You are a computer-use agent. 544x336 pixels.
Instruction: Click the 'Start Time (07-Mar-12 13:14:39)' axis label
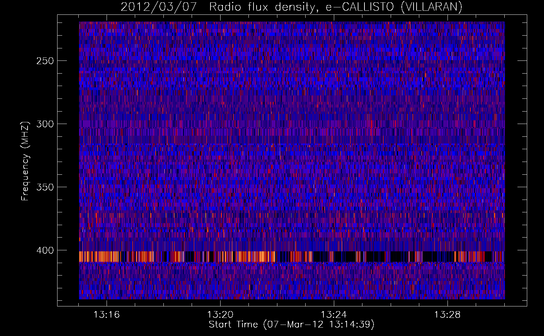(292, 325)
